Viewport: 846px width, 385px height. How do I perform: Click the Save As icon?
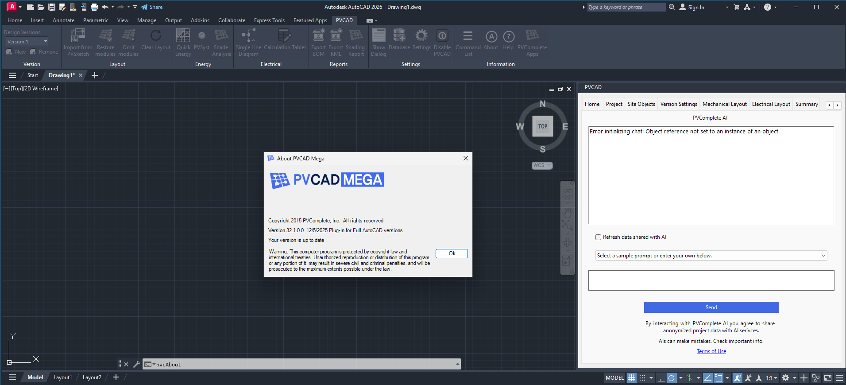62,7
